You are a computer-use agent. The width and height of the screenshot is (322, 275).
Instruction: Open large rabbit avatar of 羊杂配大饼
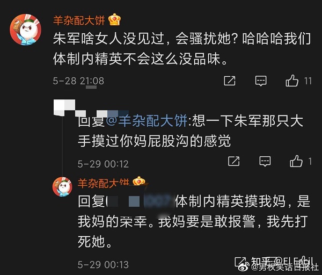click(x=25, y=30)
